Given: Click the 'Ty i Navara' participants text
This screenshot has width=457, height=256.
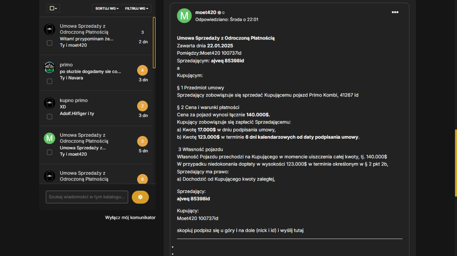Looking at the screenshot, I should (x=71, y=78).
